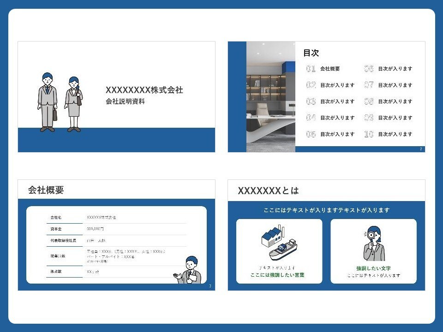
Task: Click the green 強調したい文字 text
Action: [x=373, y=268]
